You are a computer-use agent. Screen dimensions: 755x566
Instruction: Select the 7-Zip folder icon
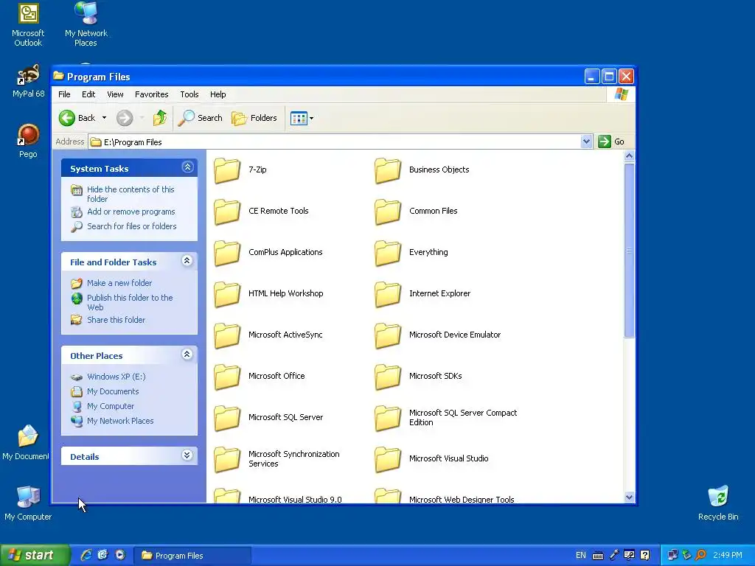(x=227, y=170)
